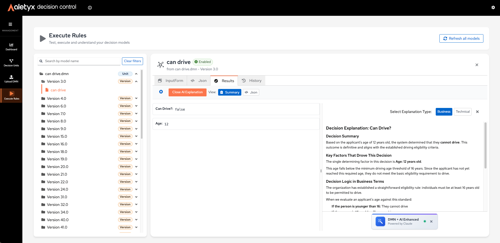Select Version 19.0 in the tree
Screen dimensions: 500x243
click(x=57, y=159)
